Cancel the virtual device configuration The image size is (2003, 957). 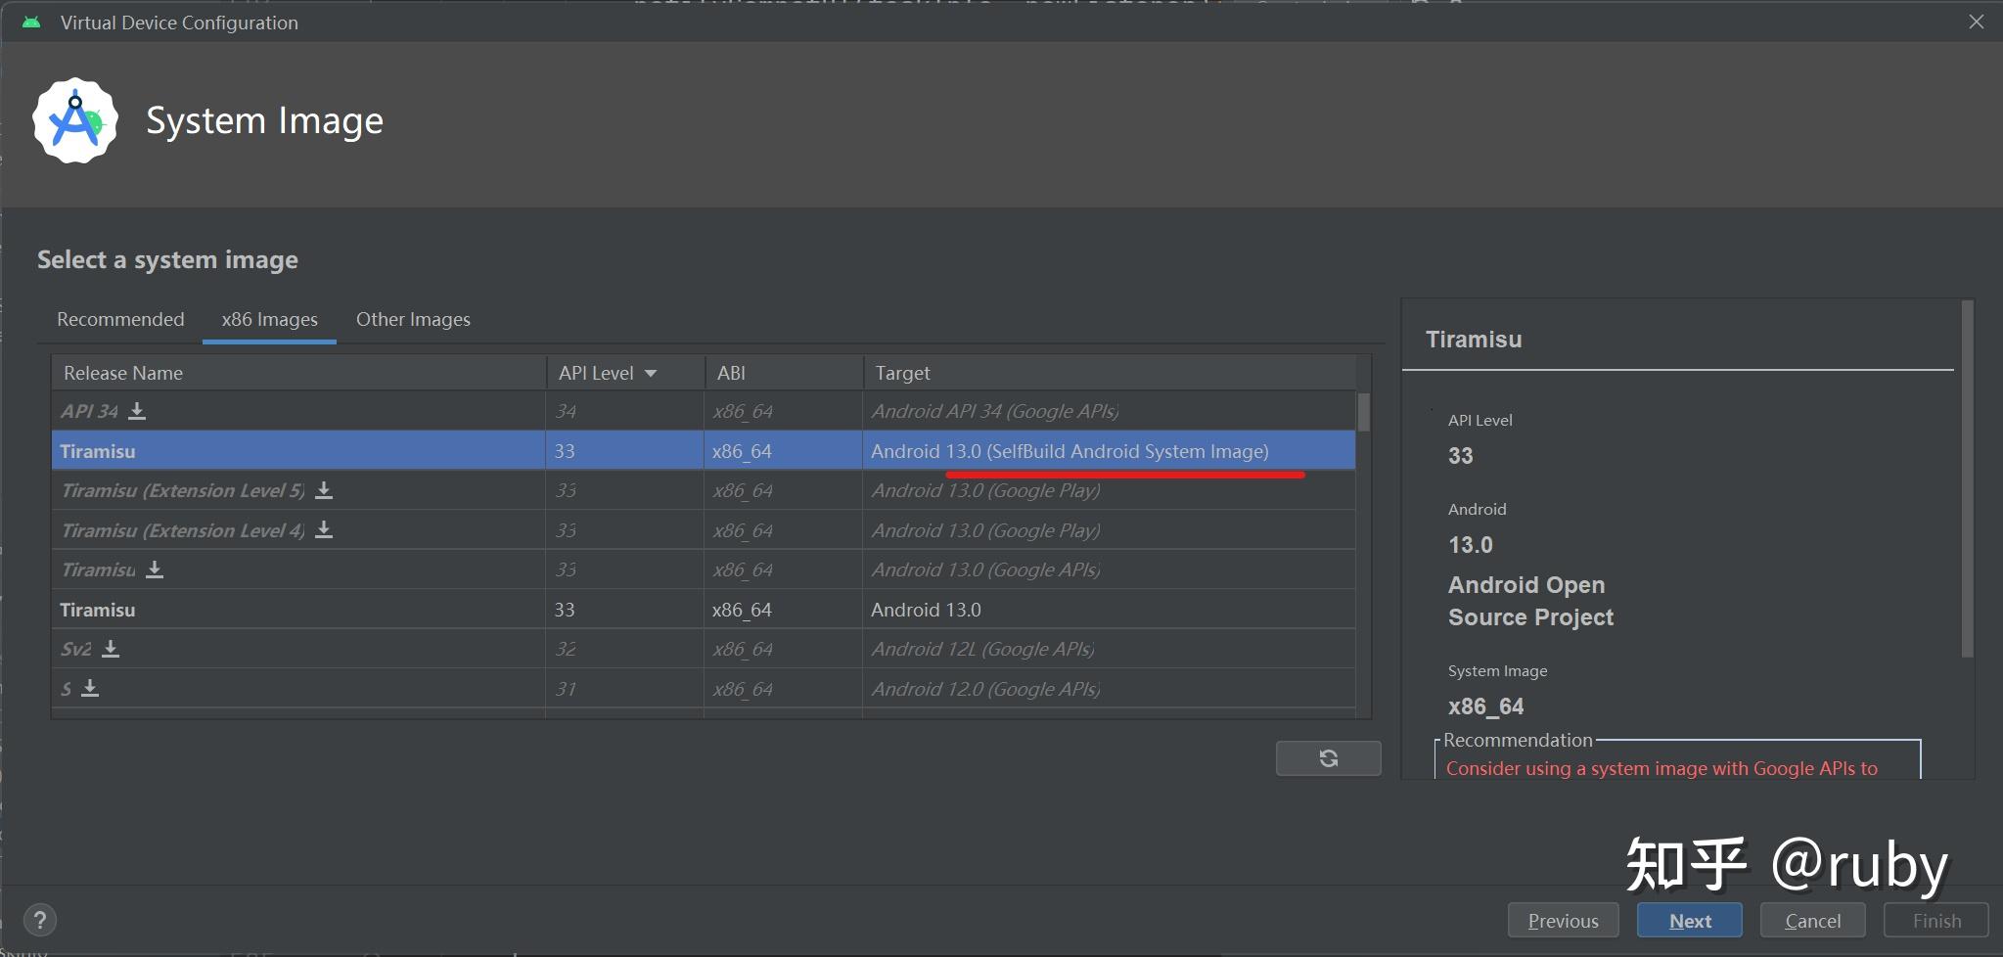tap(1812, 921)
